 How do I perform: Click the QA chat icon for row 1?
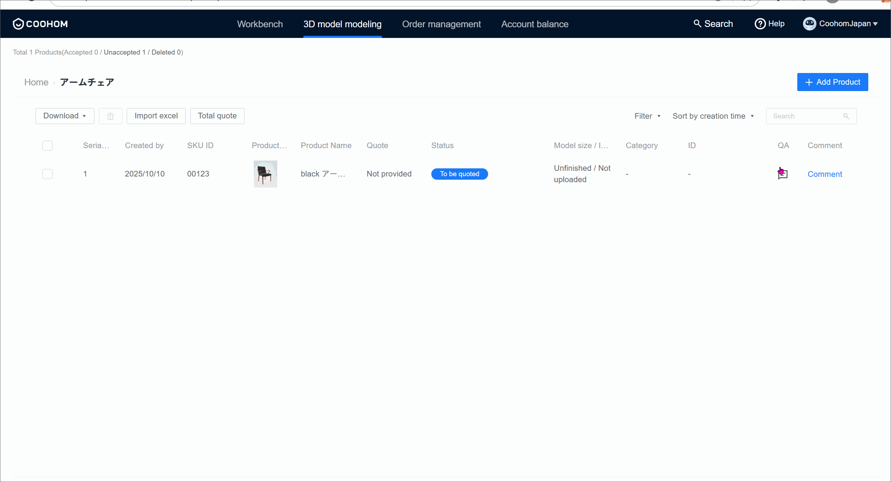click(783, 174)
